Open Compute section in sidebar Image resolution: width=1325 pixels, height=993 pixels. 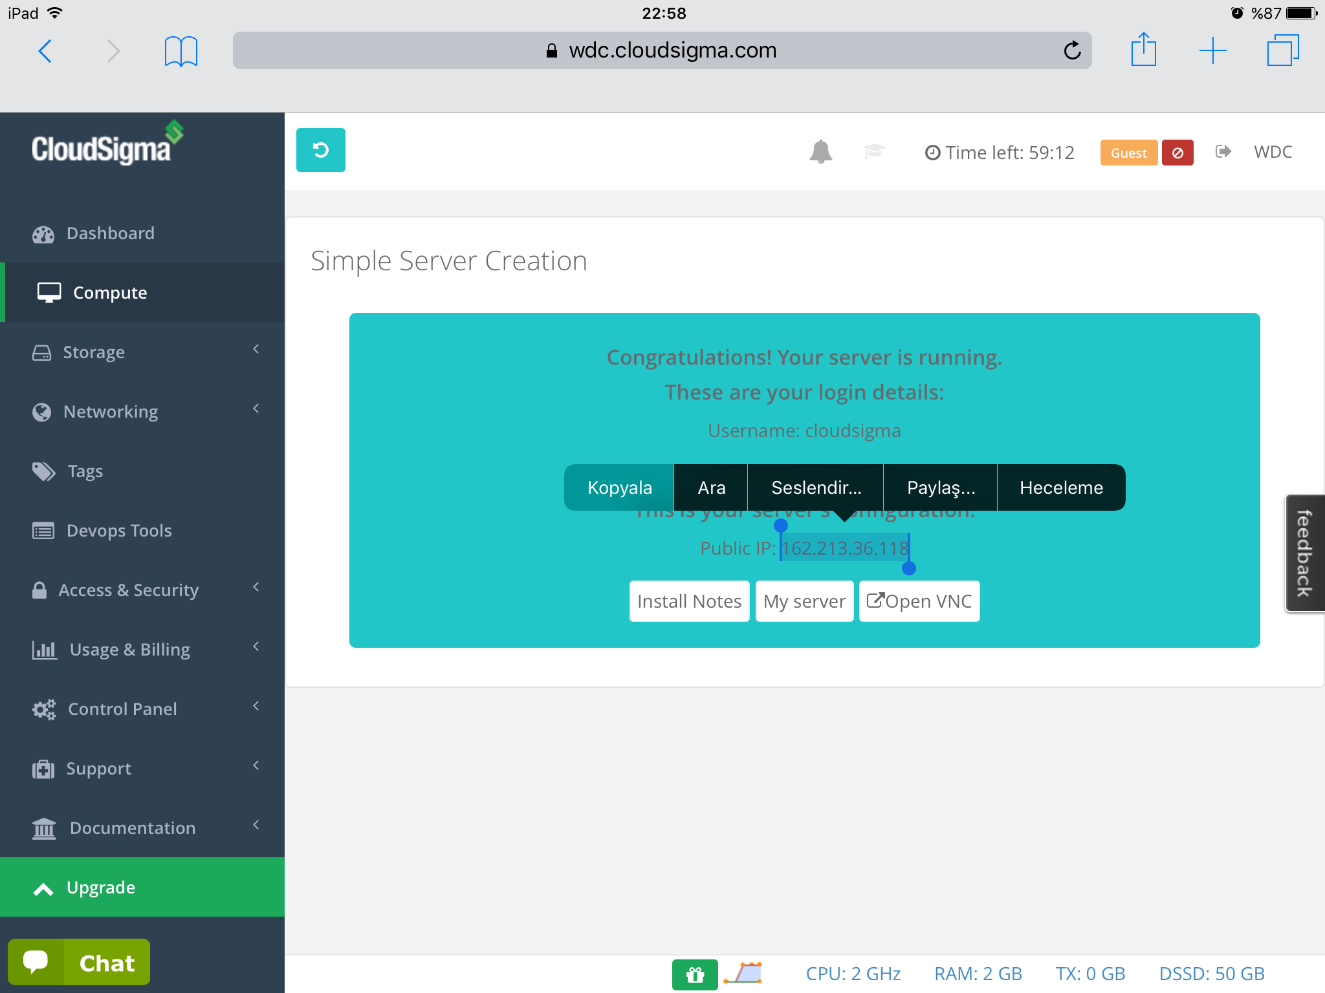(142, 293)
